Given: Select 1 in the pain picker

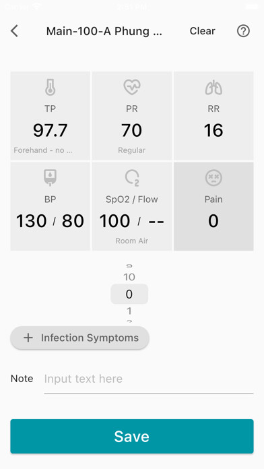Looking at the screenshot, I should 129,311.
